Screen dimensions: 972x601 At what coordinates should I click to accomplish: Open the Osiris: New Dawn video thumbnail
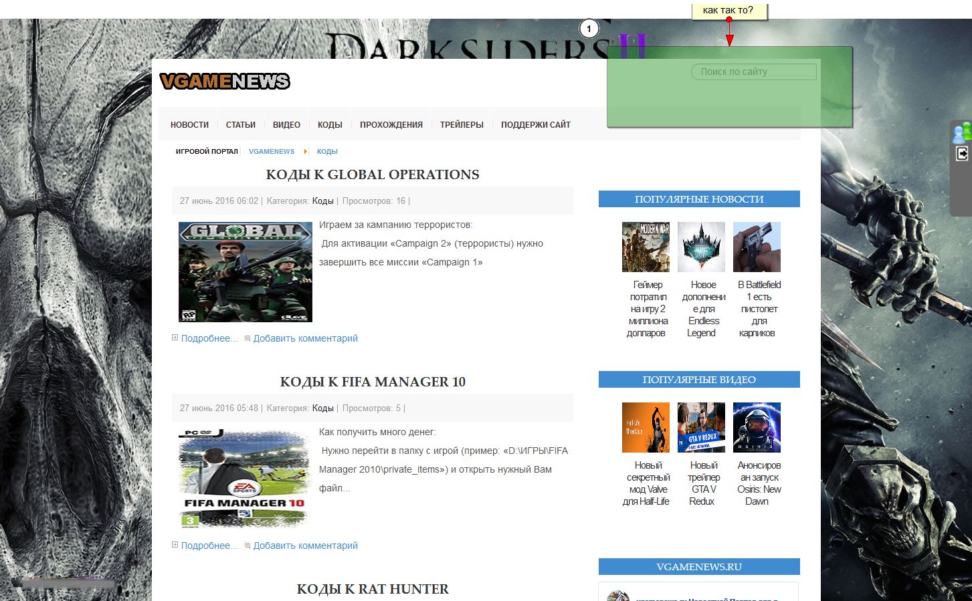(757, 427)
